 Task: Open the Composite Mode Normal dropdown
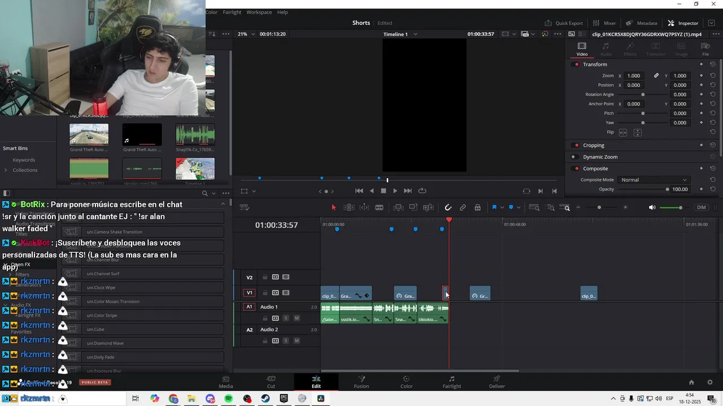coord(654,180)
